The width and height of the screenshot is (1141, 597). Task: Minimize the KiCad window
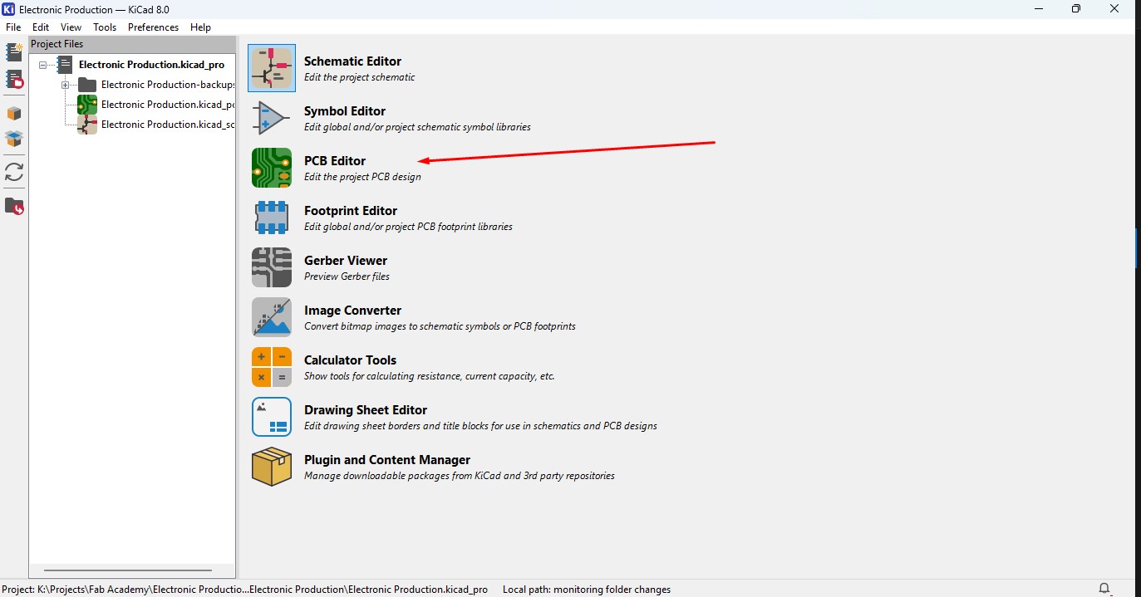[1038, 9]
